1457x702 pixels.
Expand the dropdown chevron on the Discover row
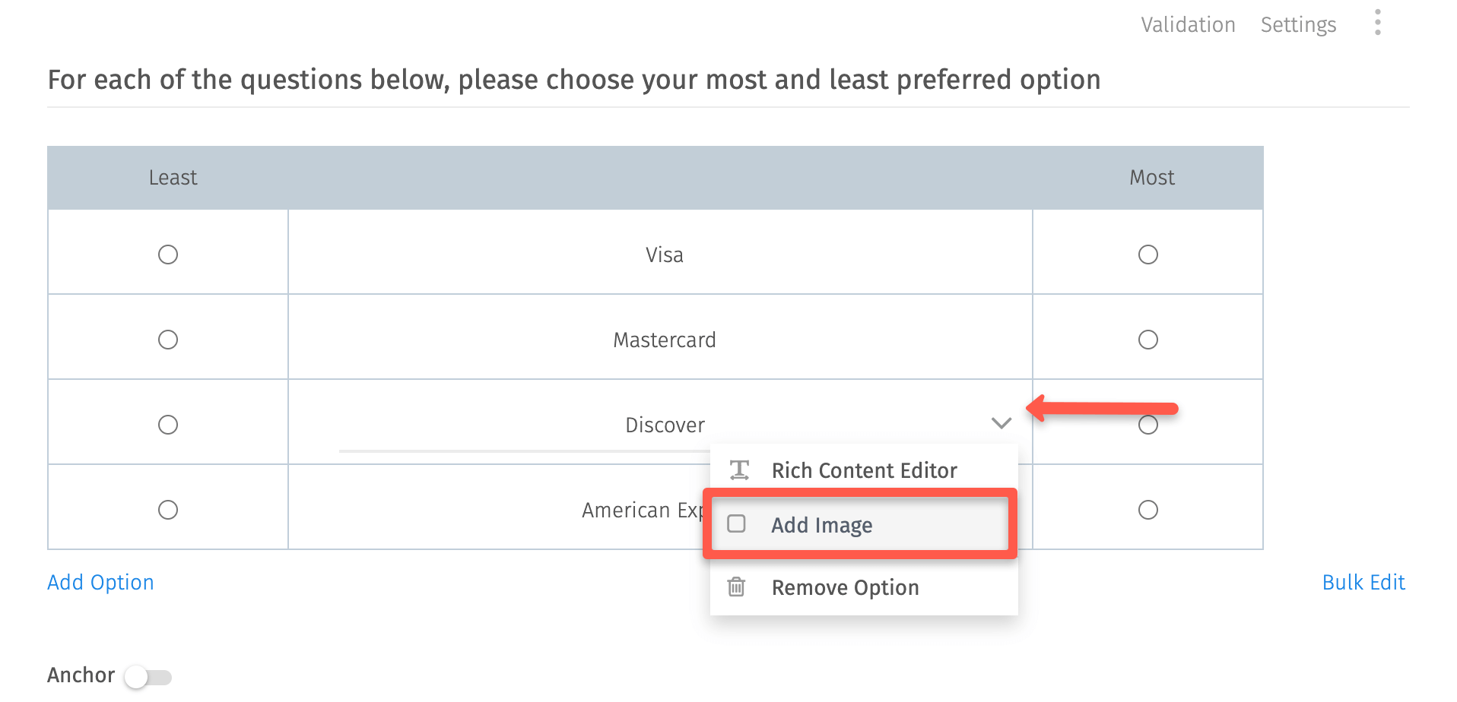pyautogui.click(x=1000, y=423)
